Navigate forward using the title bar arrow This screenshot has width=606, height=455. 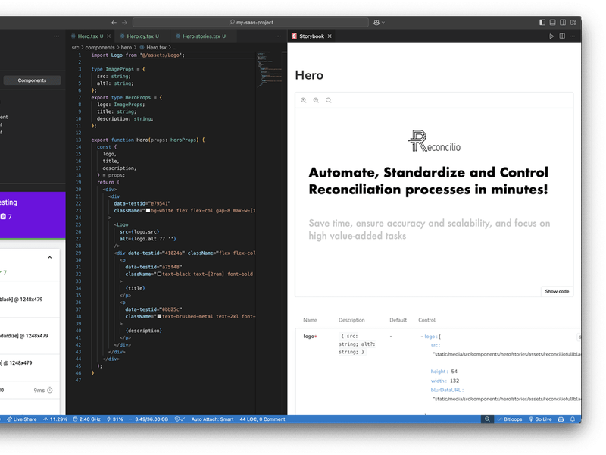click(x=125, y=23)
